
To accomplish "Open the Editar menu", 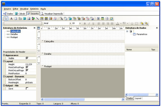I will (x=16, y=9).
